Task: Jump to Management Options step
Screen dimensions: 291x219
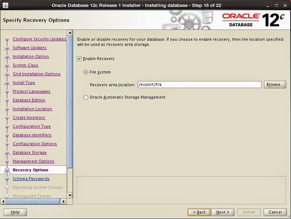Action: [x=34, y=161]
